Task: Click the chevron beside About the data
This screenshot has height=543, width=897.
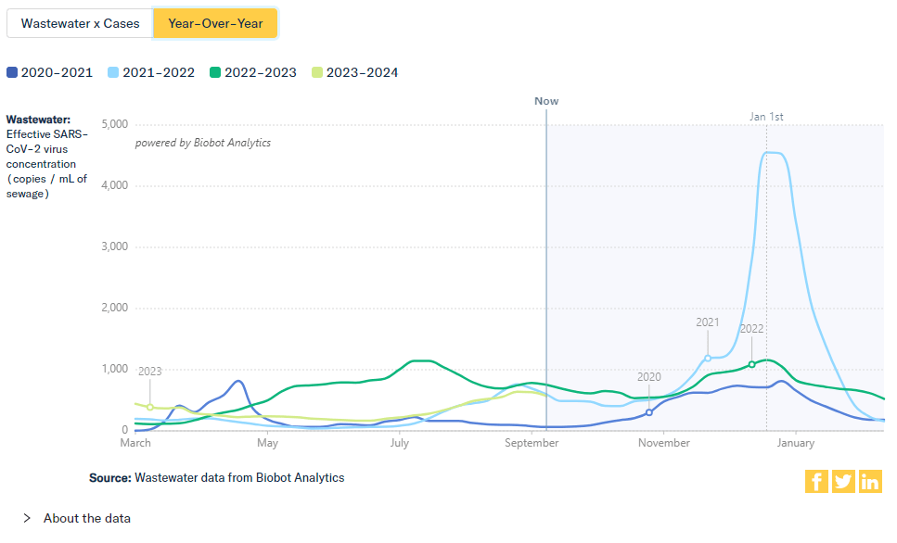Action: (27, 518)
